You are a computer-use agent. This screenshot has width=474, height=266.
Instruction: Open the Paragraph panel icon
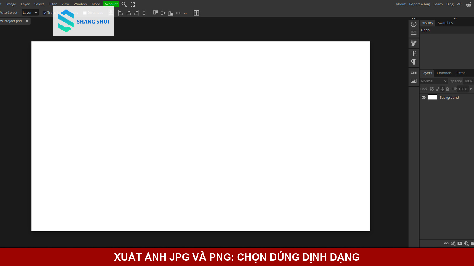(x=414, y=62)
